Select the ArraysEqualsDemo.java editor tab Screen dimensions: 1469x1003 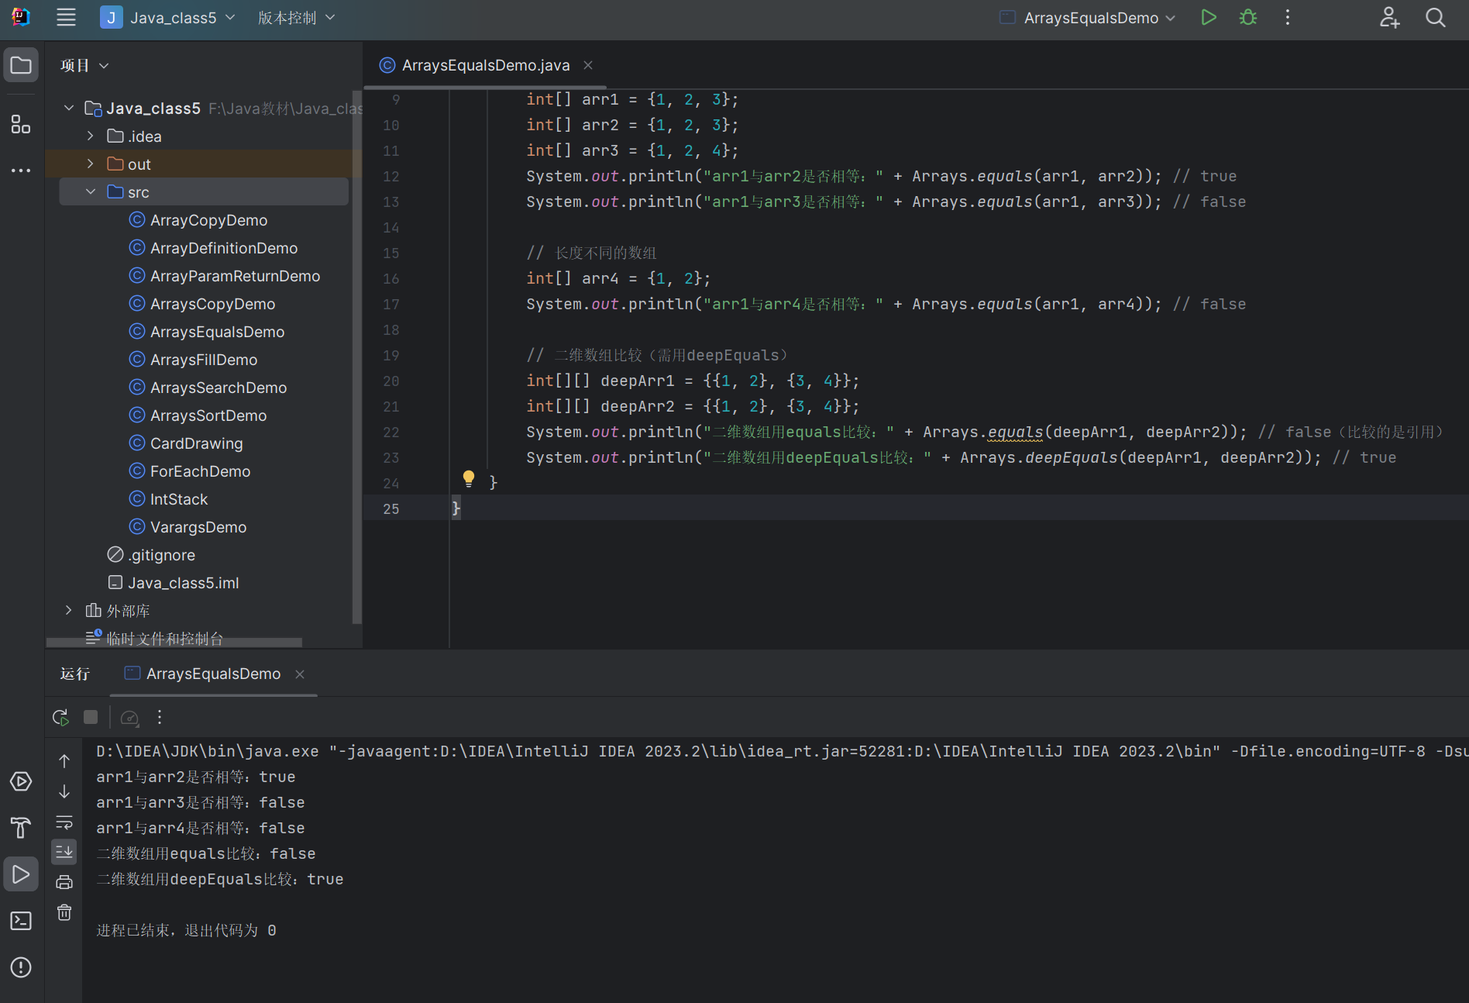(x=485, y=65)
